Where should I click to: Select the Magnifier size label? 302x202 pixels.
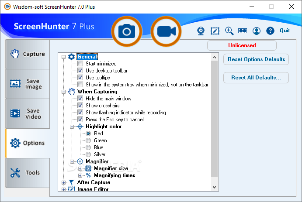tap(111, 168)
